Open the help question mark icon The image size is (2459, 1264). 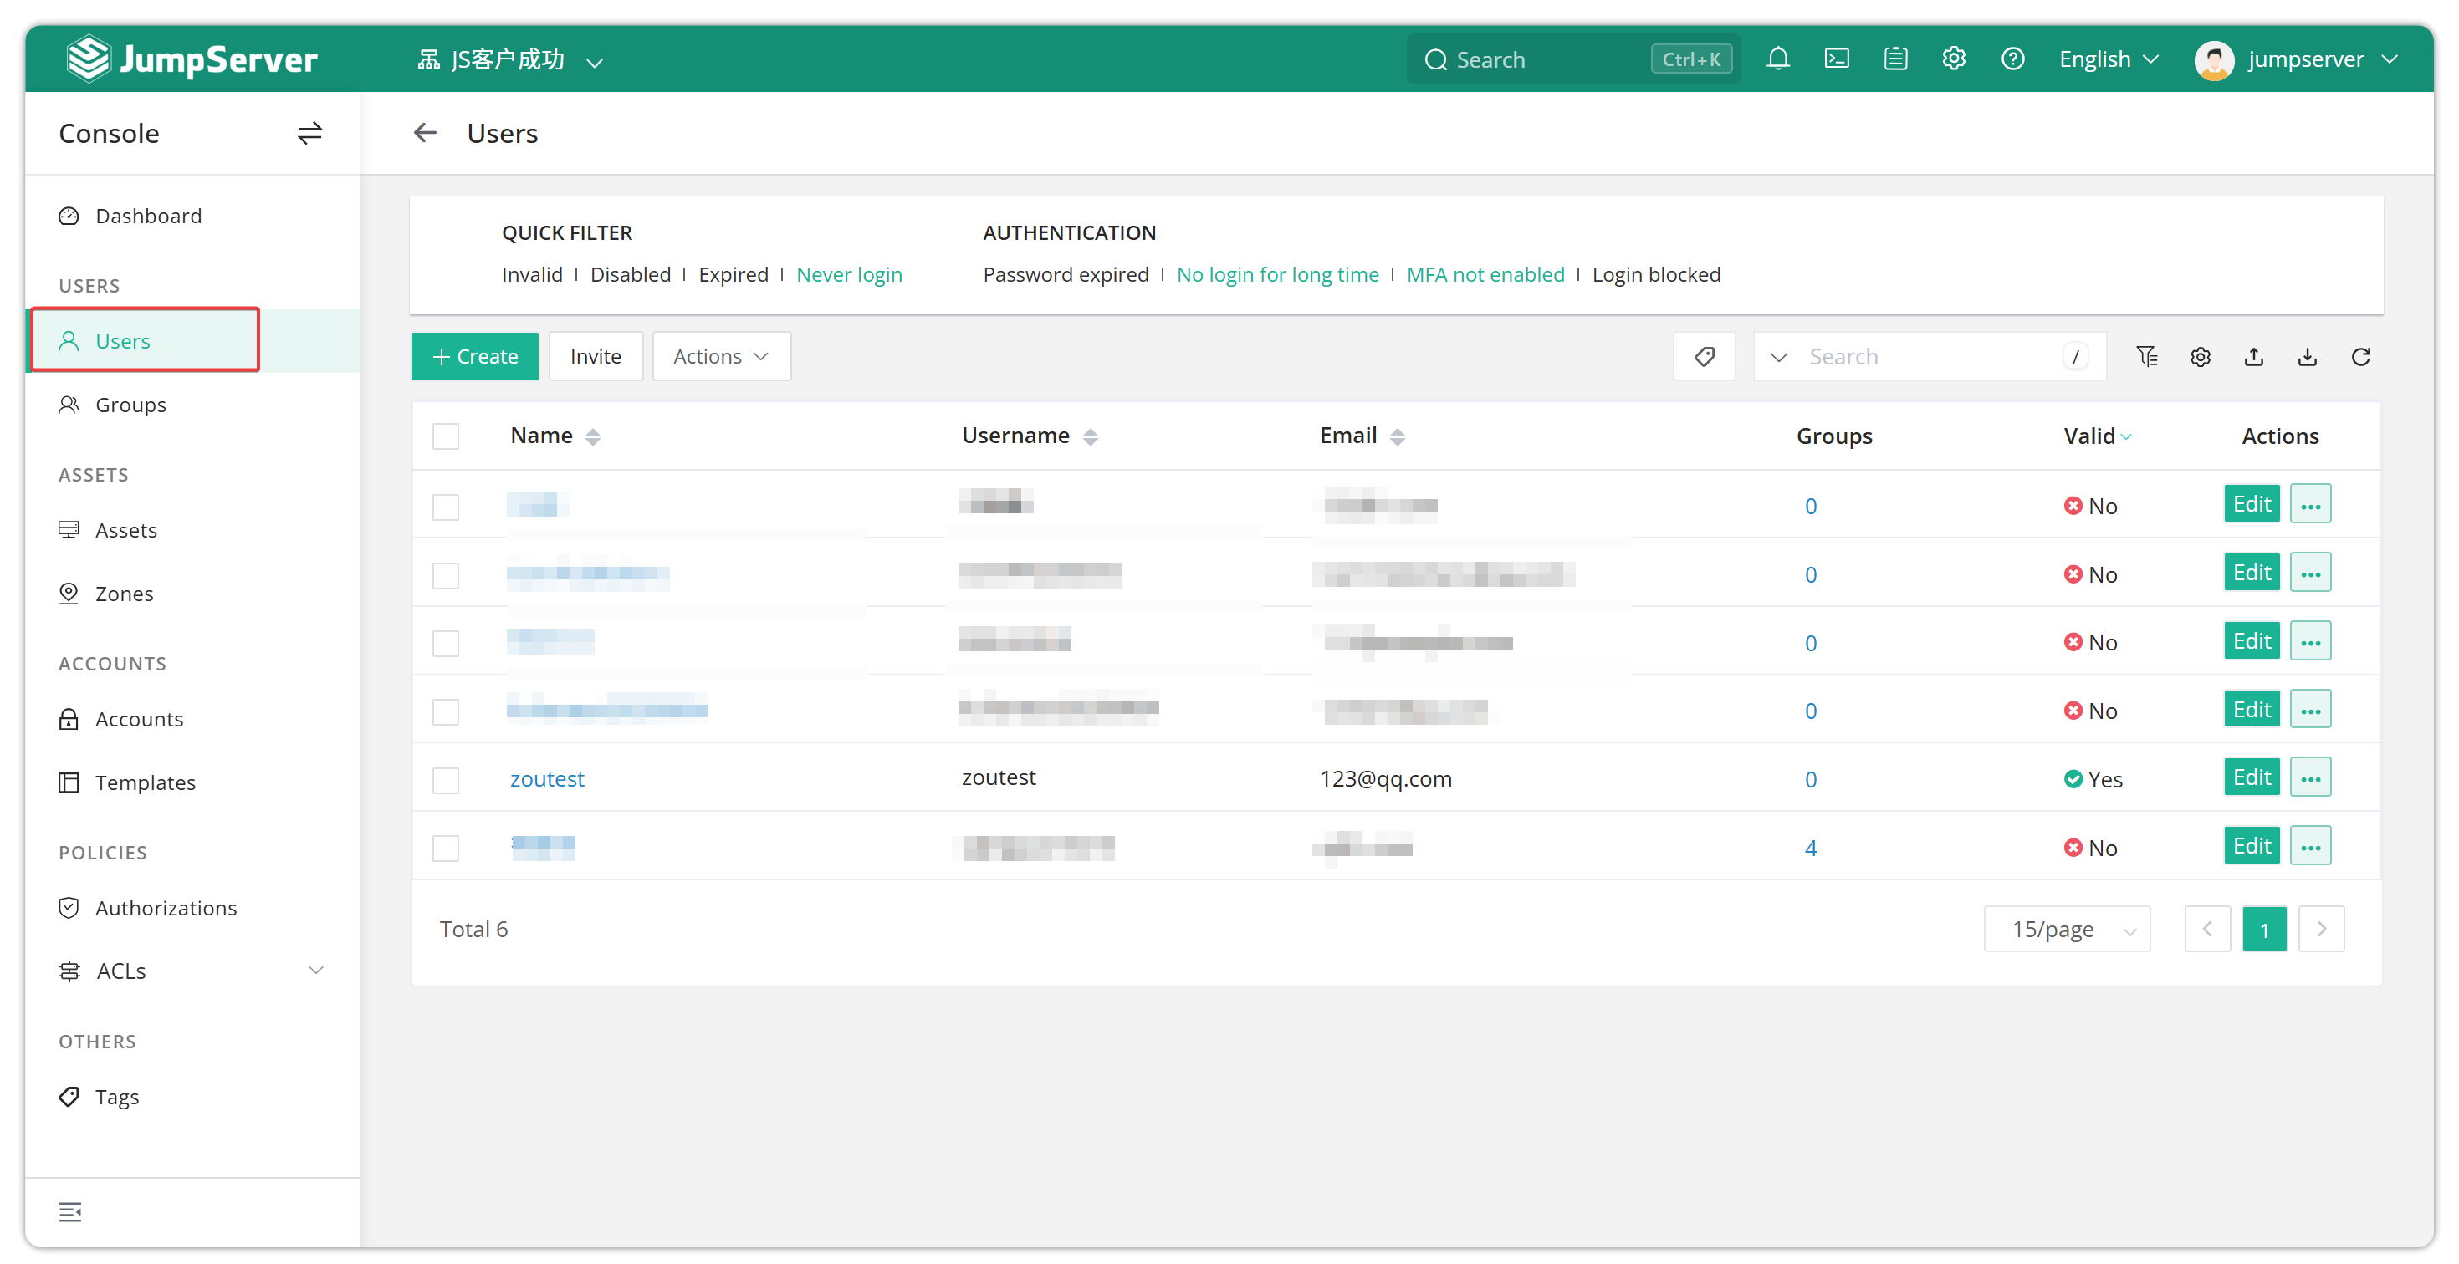pos(2012,59)
